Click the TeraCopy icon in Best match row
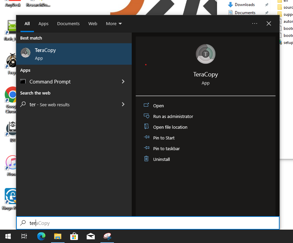 [26, 53]
